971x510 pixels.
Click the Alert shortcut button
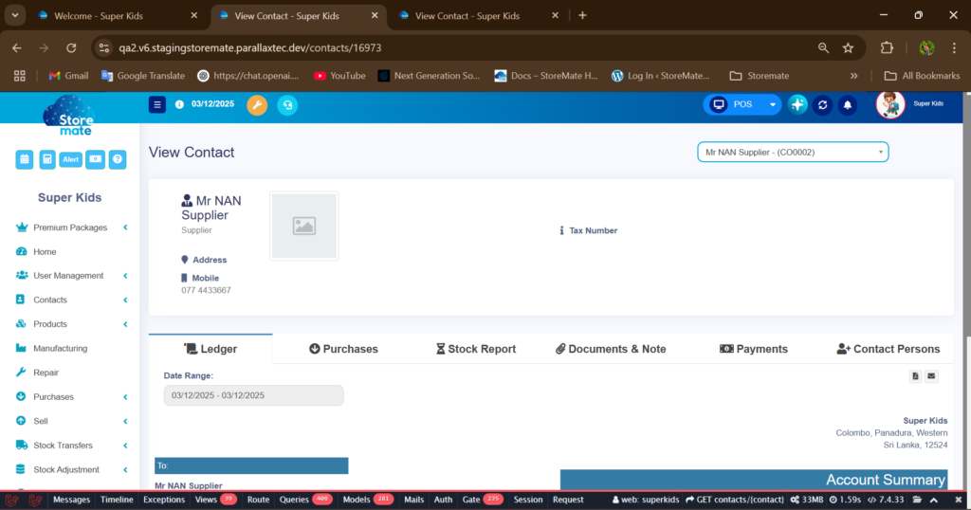[70, 159]
